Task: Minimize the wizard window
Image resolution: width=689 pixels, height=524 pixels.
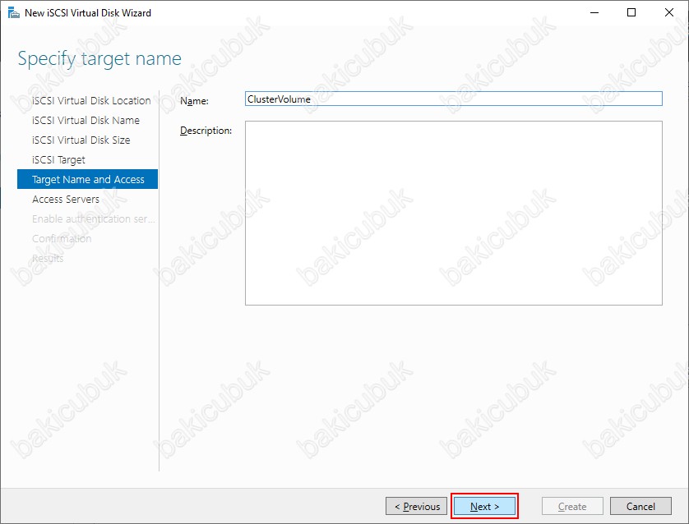Action: click(x=594, y=12)
